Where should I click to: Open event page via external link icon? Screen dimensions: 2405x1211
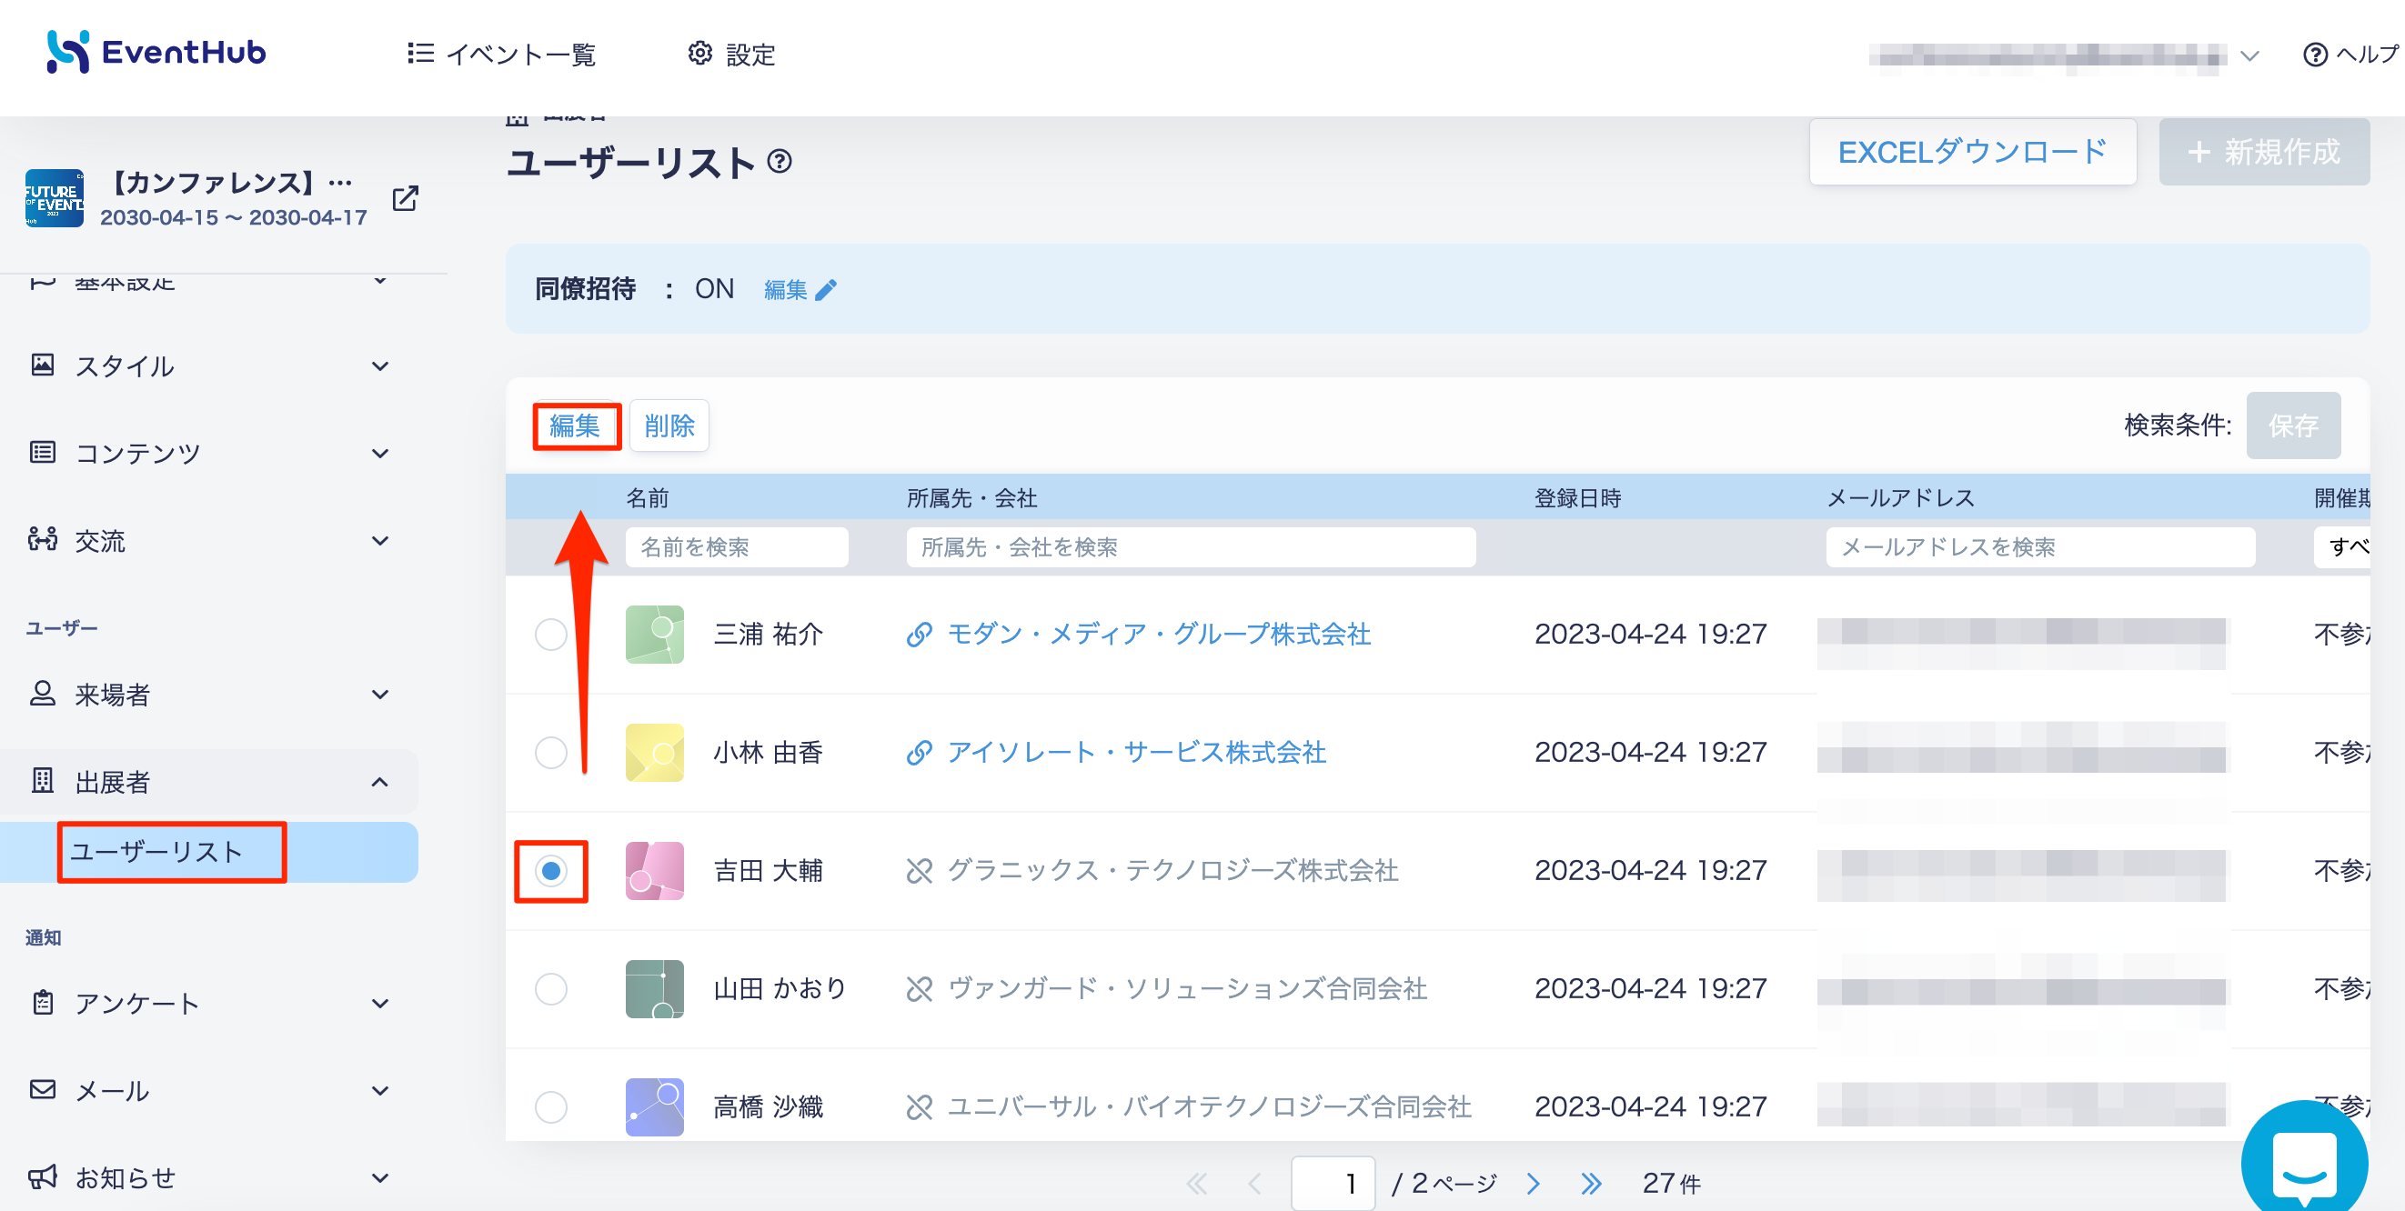coord(405,198)
